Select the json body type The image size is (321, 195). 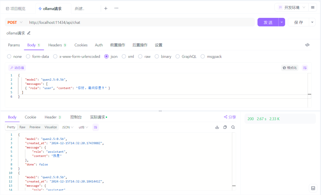[111, 57]
